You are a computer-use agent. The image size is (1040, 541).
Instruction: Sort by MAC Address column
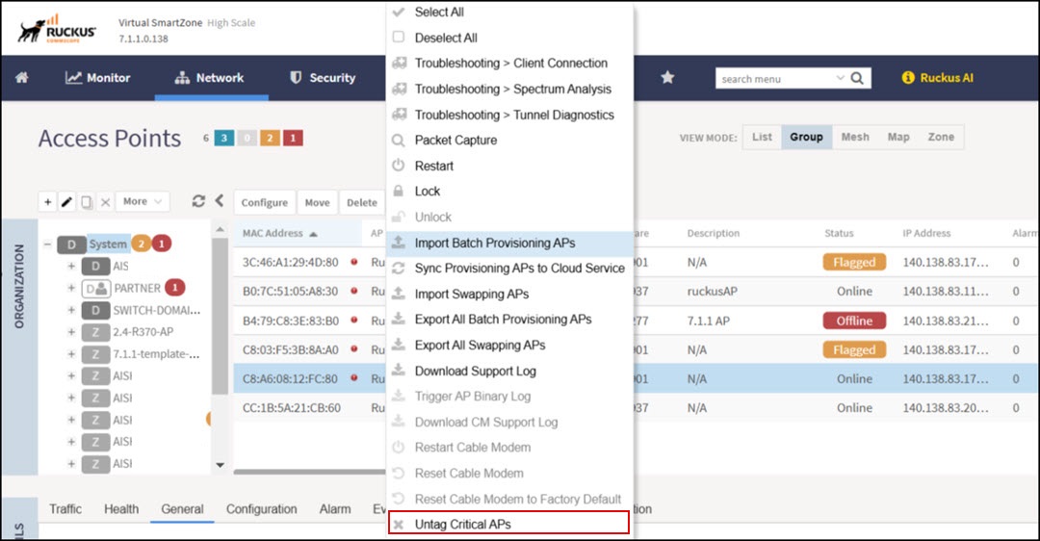(279, 233)
